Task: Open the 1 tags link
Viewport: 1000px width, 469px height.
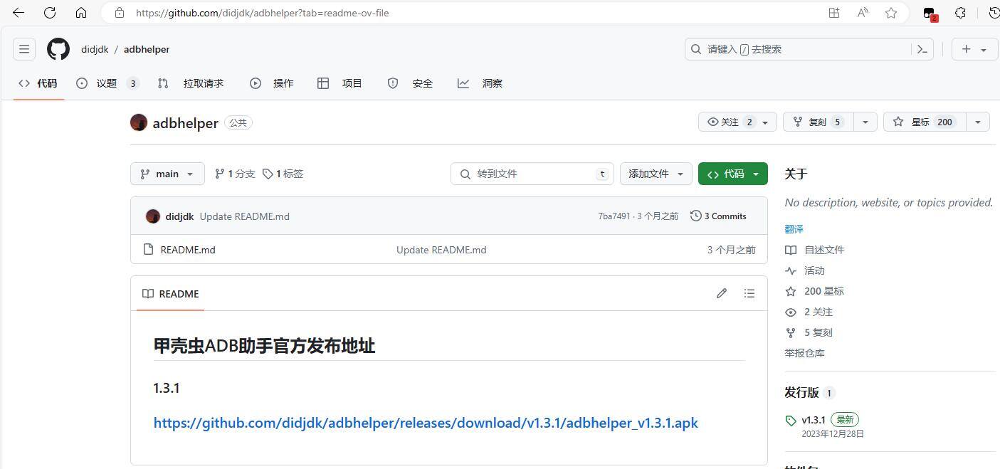Action: (x=283, y=174)
